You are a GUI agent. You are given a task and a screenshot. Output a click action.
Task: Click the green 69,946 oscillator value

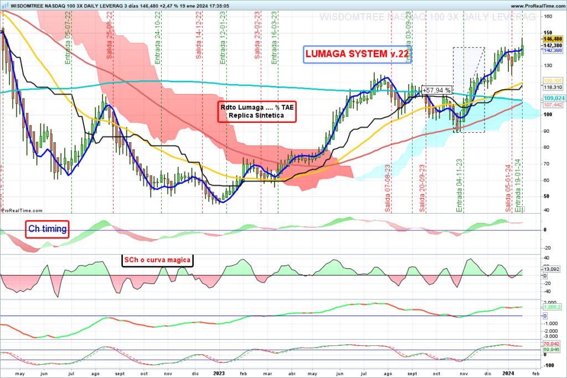[551, 349]
